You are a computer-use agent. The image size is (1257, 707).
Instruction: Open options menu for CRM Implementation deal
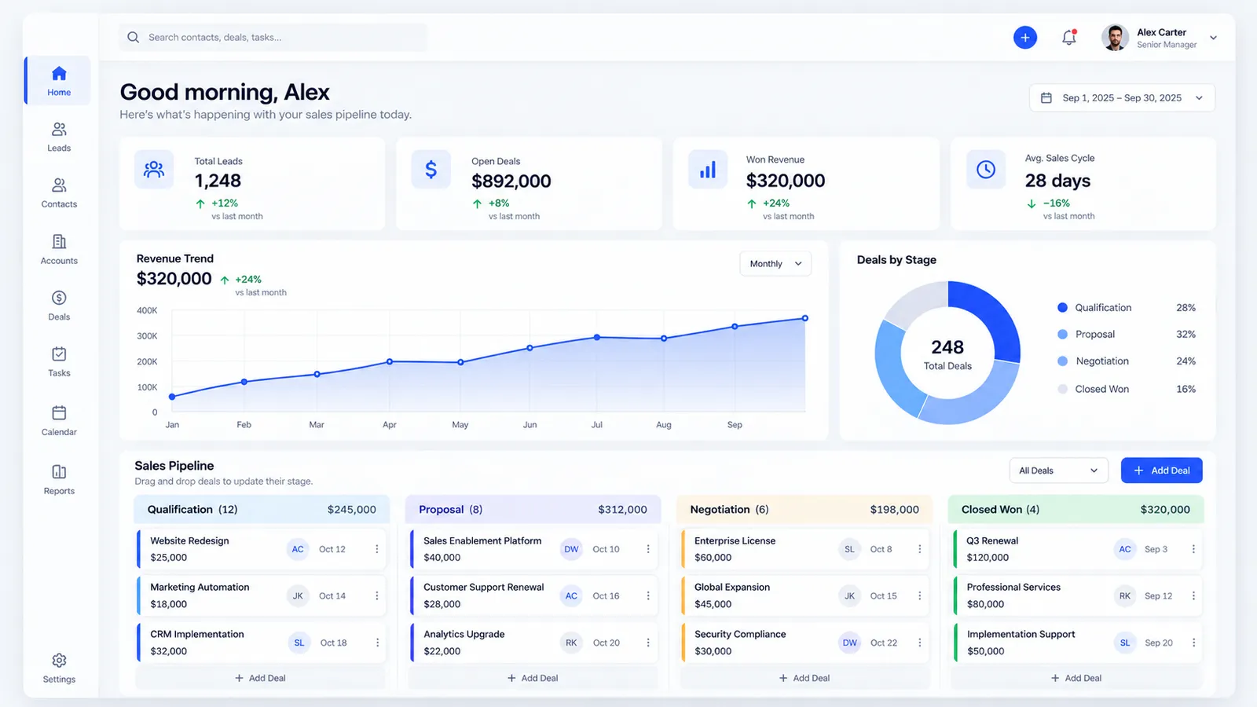coord(377,643)
